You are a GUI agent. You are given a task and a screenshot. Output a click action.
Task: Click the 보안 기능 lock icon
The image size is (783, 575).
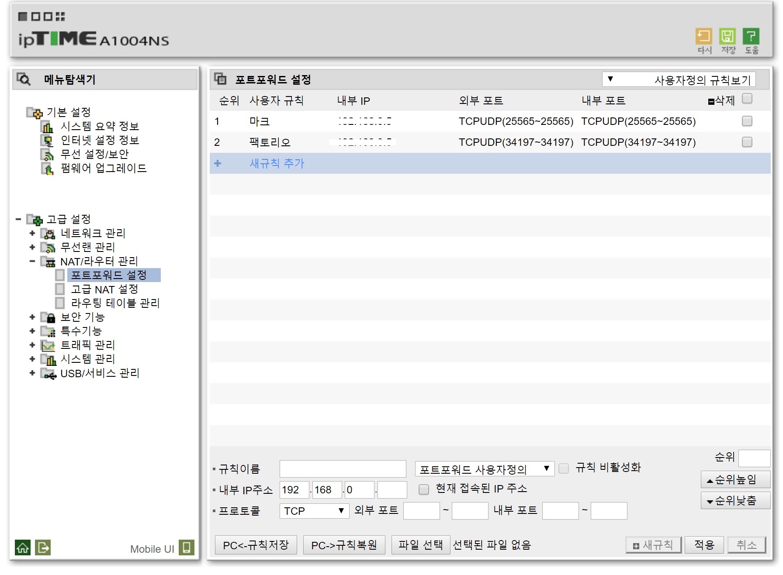point(48,317)
